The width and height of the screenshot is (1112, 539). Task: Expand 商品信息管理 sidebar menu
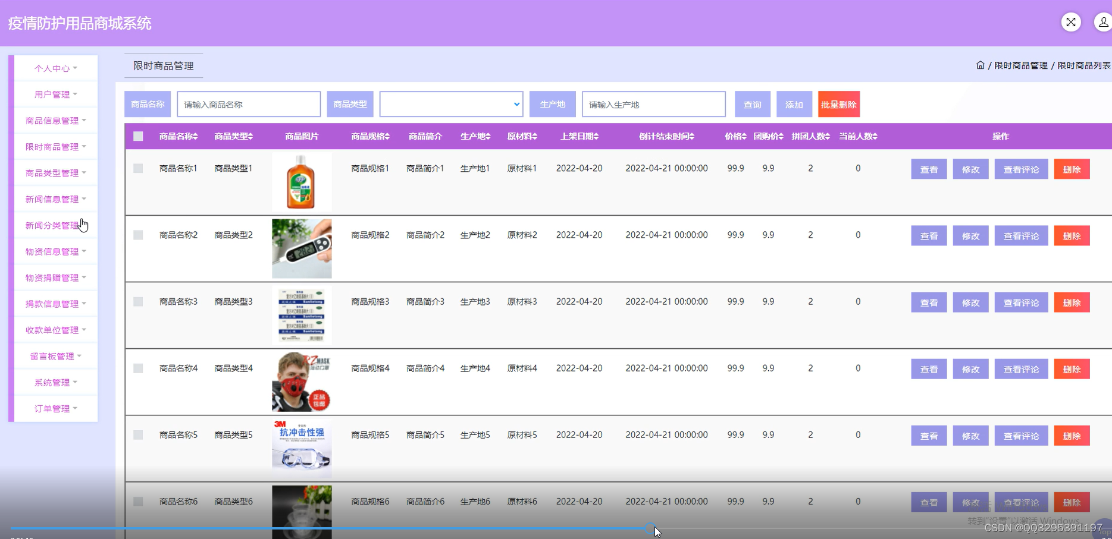pos(56,121)
